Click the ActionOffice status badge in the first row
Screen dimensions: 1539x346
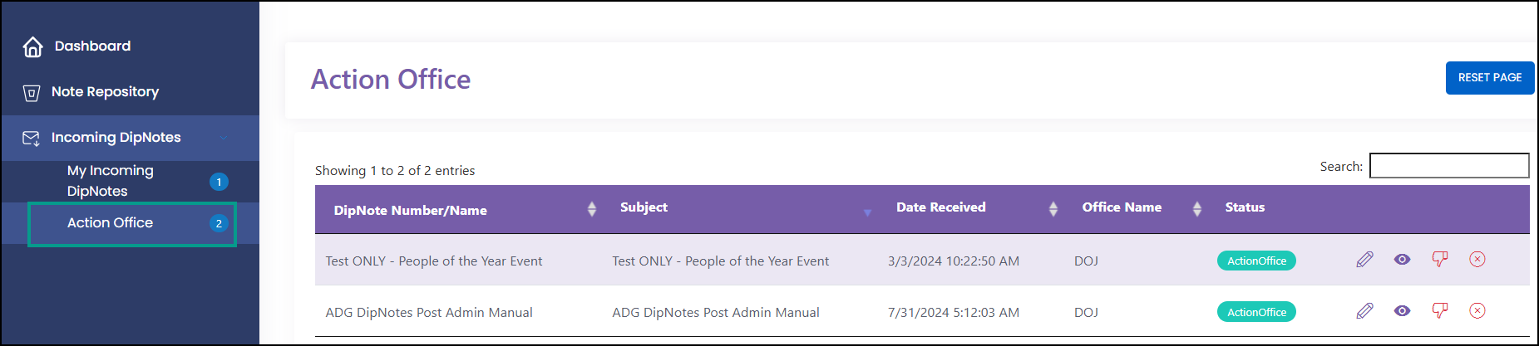[x=1256, y=261]
